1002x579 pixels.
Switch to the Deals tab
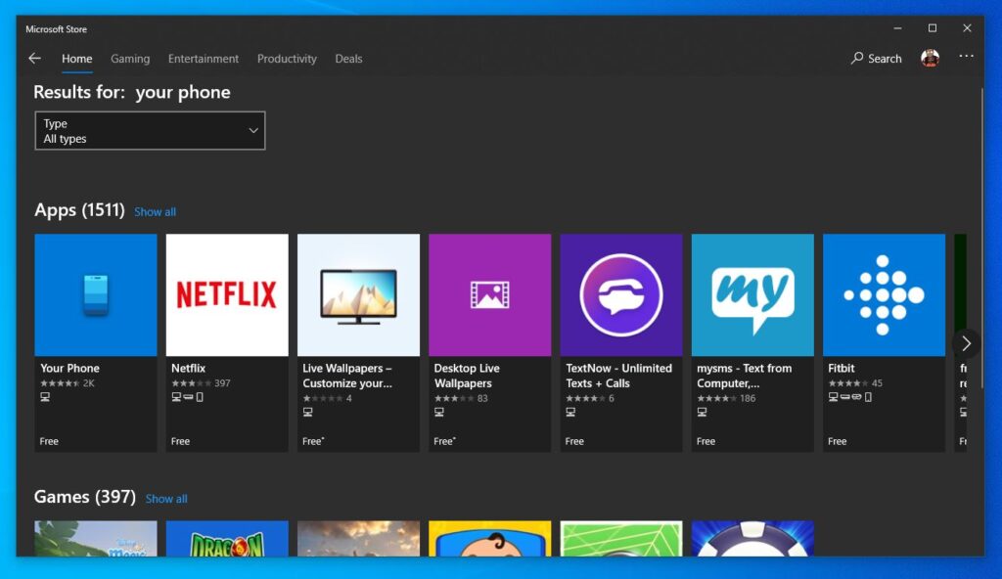[349, 59]
